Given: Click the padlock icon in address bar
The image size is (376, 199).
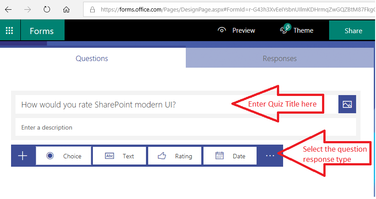Looking at the screenshot, I should (92, 10).
